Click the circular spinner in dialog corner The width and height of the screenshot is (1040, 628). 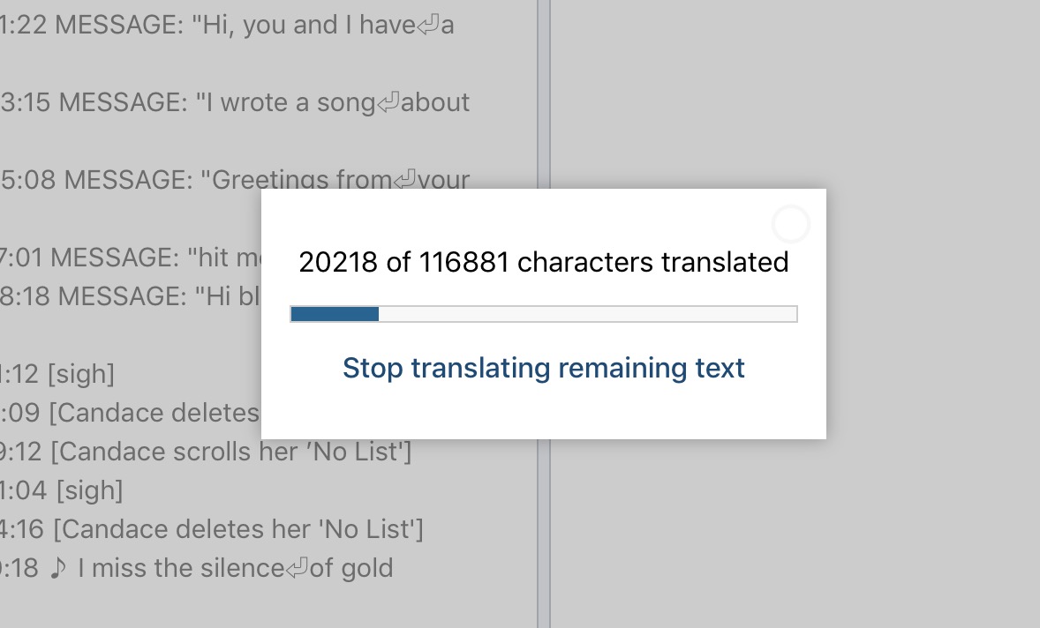click(790, 224)
